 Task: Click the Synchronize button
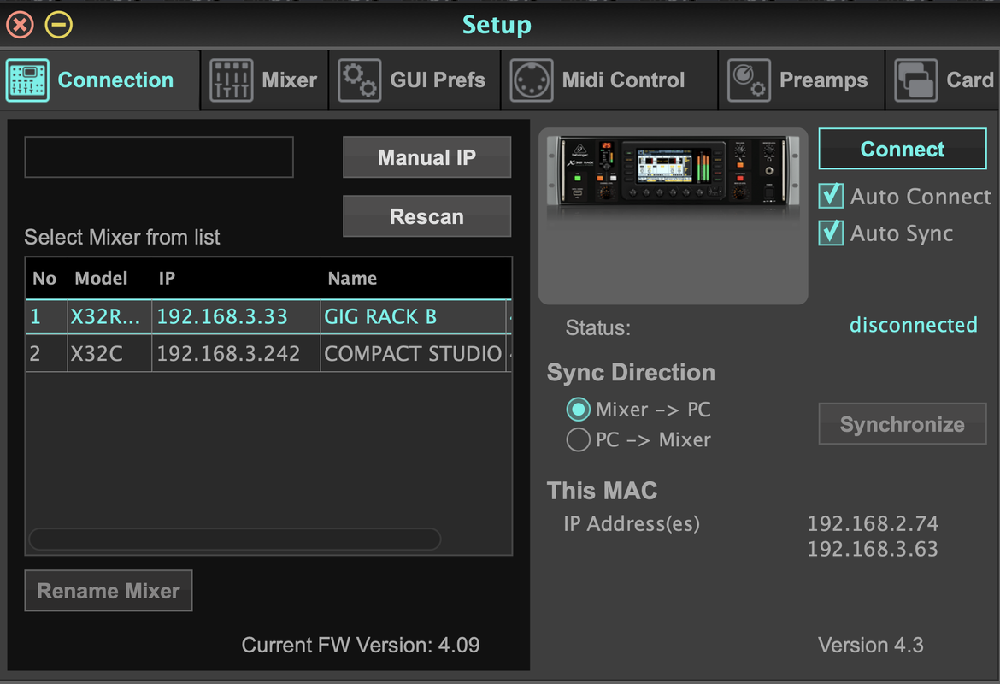[903, 424]
